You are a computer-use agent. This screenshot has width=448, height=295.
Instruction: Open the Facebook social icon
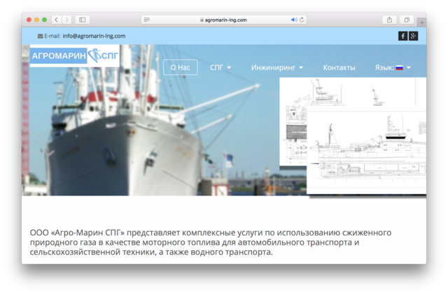[x=403, y=36]
